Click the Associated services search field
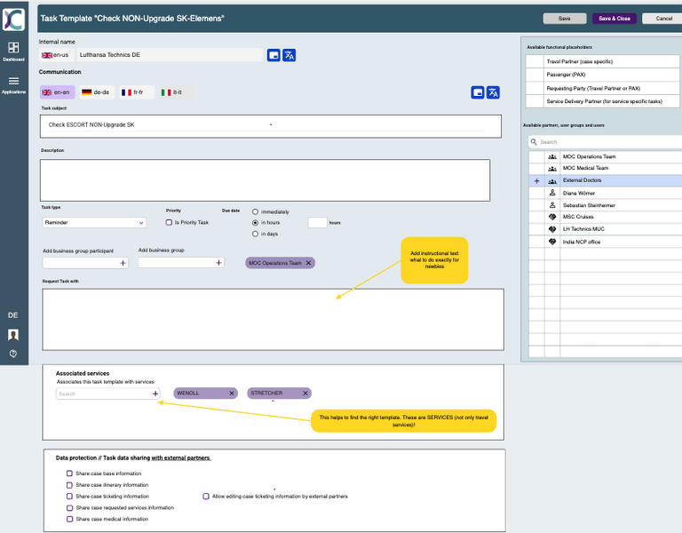This screenshot has height=533, width=682. click(x=107, y=394)
